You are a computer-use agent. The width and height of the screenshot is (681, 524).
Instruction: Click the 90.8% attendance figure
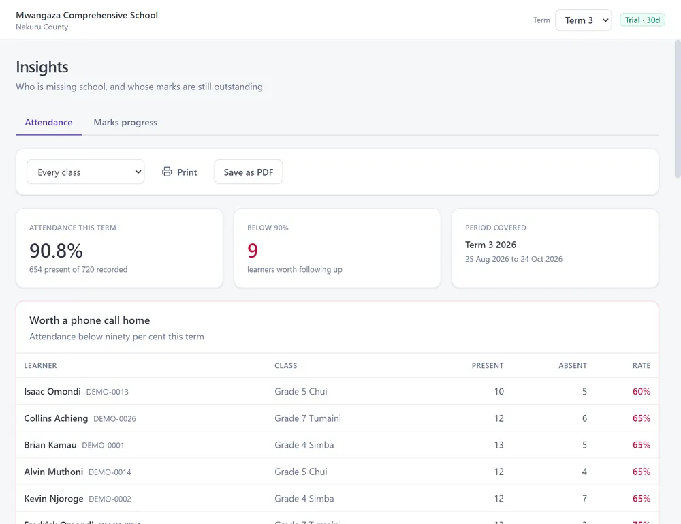[x=56, y=251]
